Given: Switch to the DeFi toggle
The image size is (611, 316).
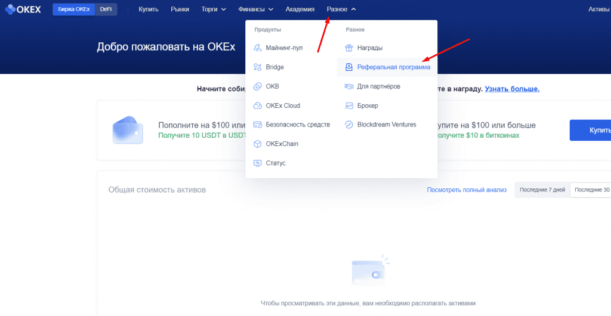Looking at the screenshot, I should point(106,10).
